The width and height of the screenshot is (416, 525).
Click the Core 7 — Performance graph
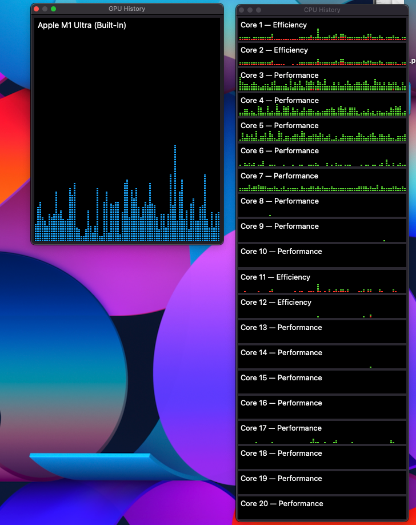(322, 181)
